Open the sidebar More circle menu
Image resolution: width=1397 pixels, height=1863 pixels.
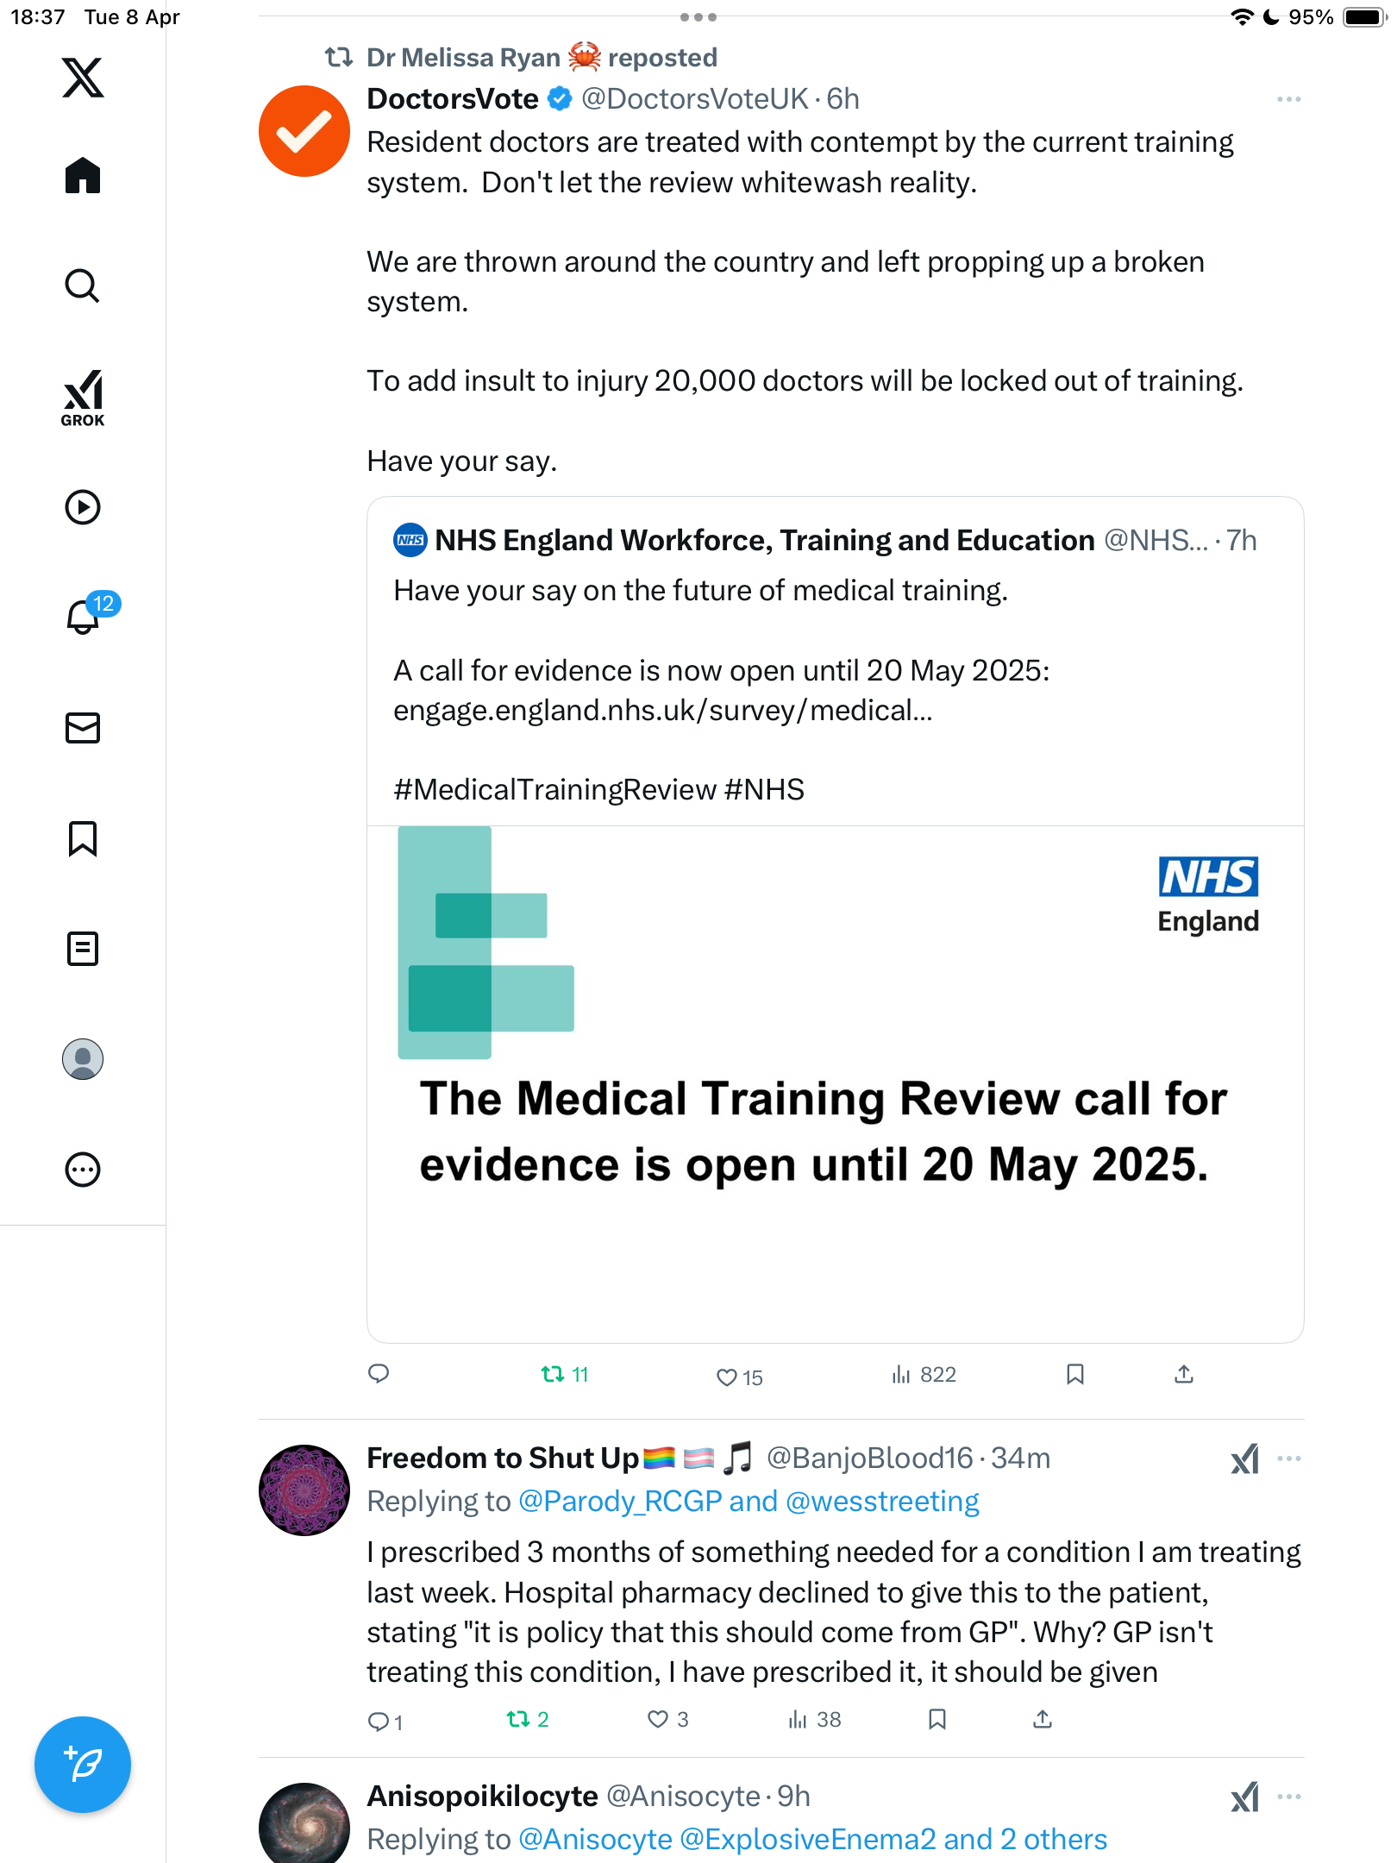(x=83, y=1170)
